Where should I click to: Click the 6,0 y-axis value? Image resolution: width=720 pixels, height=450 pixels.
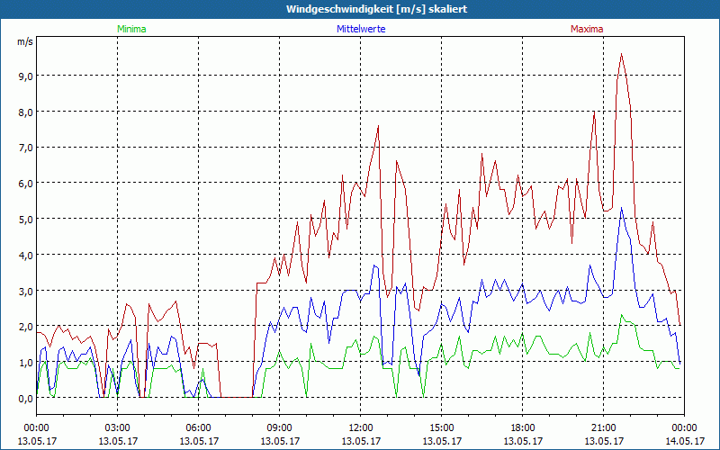(26, 184)
